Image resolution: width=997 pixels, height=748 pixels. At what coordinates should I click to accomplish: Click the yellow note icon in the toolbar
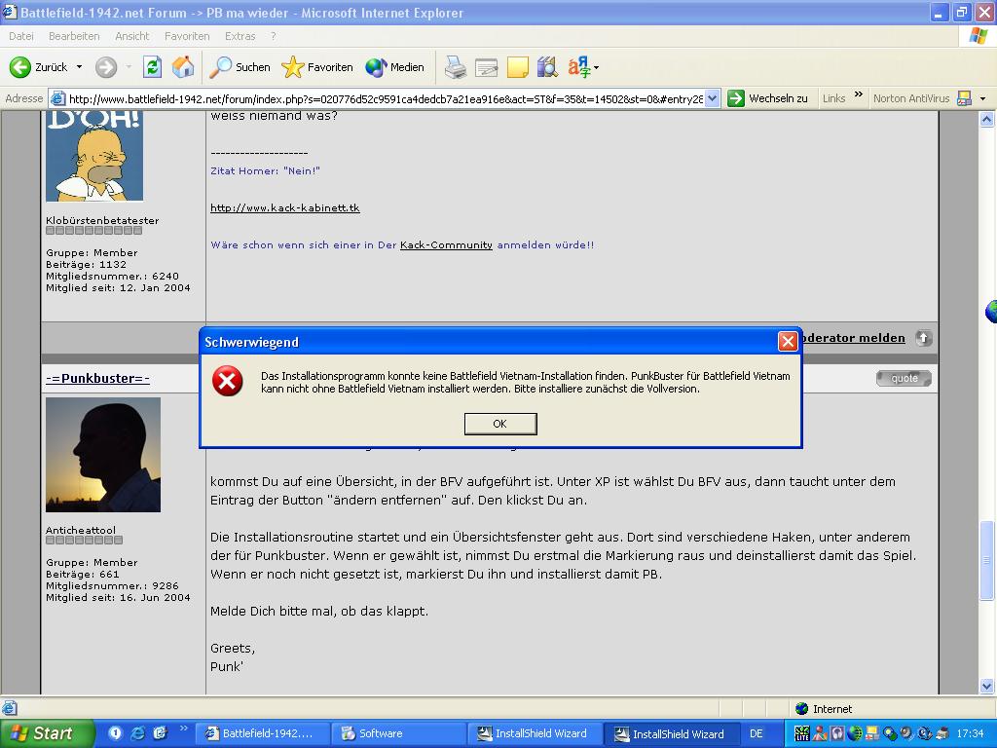[x=518, y=67]
